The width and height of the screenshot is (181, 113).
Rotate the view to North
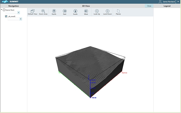pyautogui.click(x=54, y=12)
